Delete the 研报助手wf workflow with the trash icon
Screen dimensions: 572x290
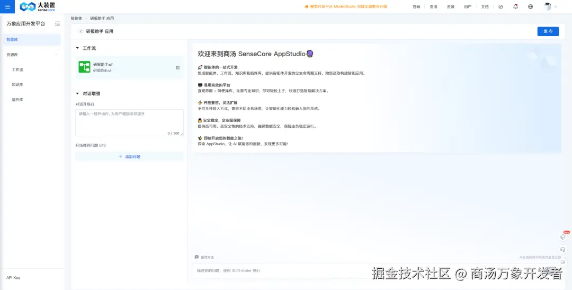(177, 67)
